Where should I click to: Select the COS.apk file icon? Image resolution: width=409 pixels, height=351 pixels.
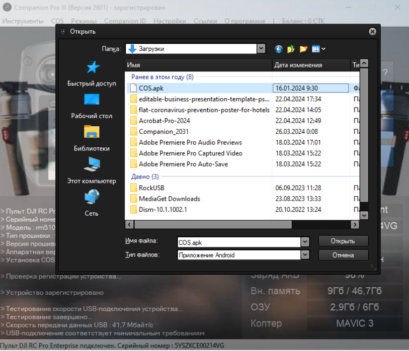133,88
